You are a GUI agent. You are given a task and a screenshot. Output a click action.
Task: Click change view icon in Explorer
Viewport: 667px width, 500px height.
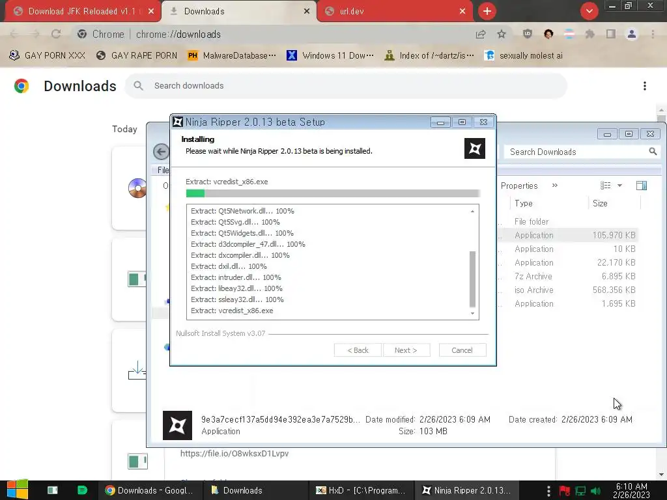tap(605, 186)
